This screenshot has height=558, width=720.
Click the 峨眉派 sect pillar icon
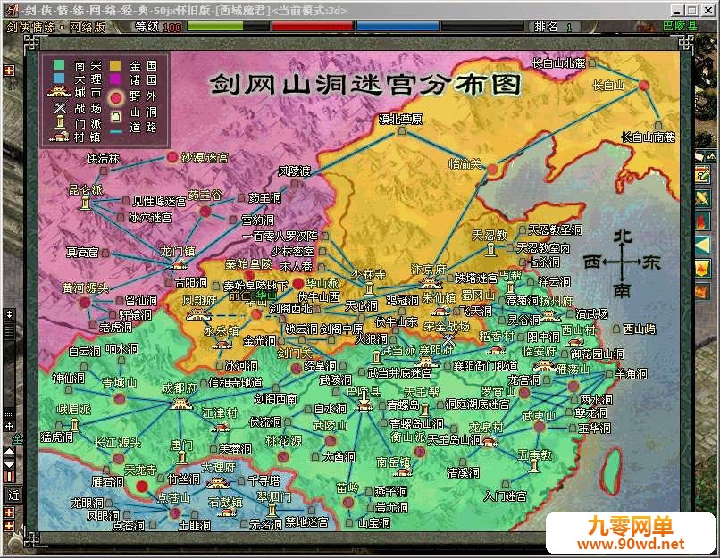click(75, 425)
